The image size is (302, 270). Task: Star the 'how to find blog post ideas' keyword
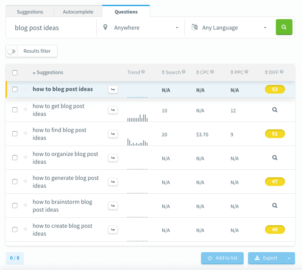25,133
